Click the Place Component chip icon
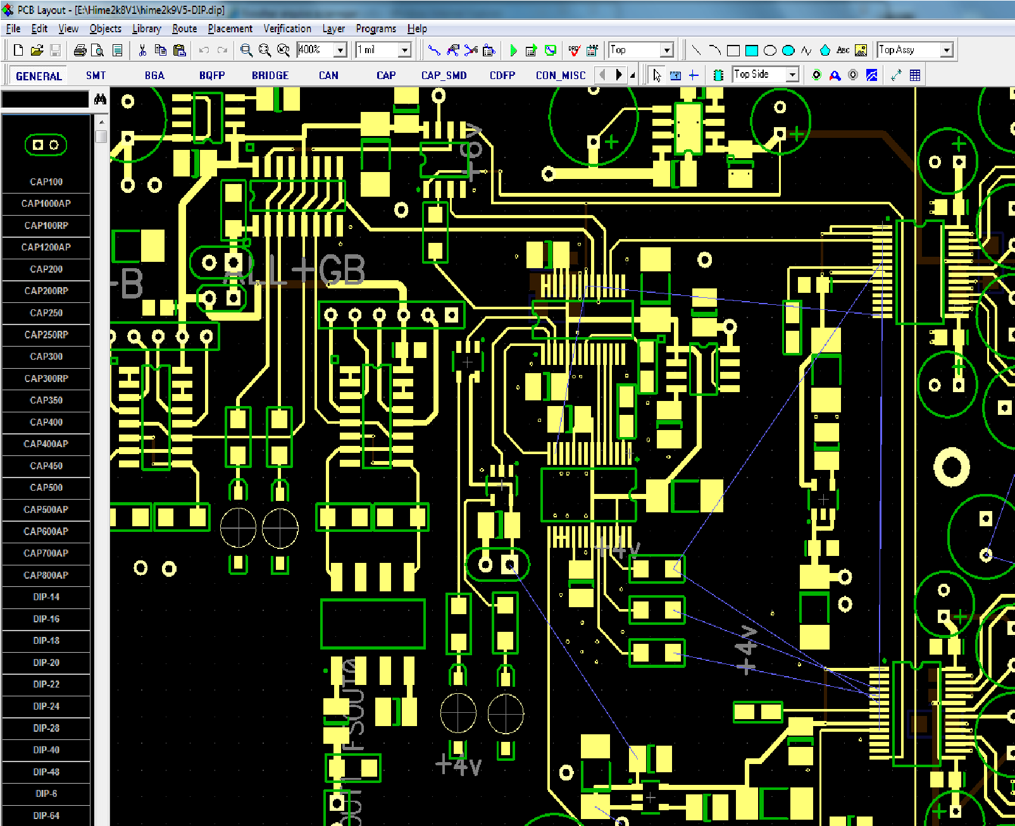This screenshot has height=826, width=1015. coord(718,75)
